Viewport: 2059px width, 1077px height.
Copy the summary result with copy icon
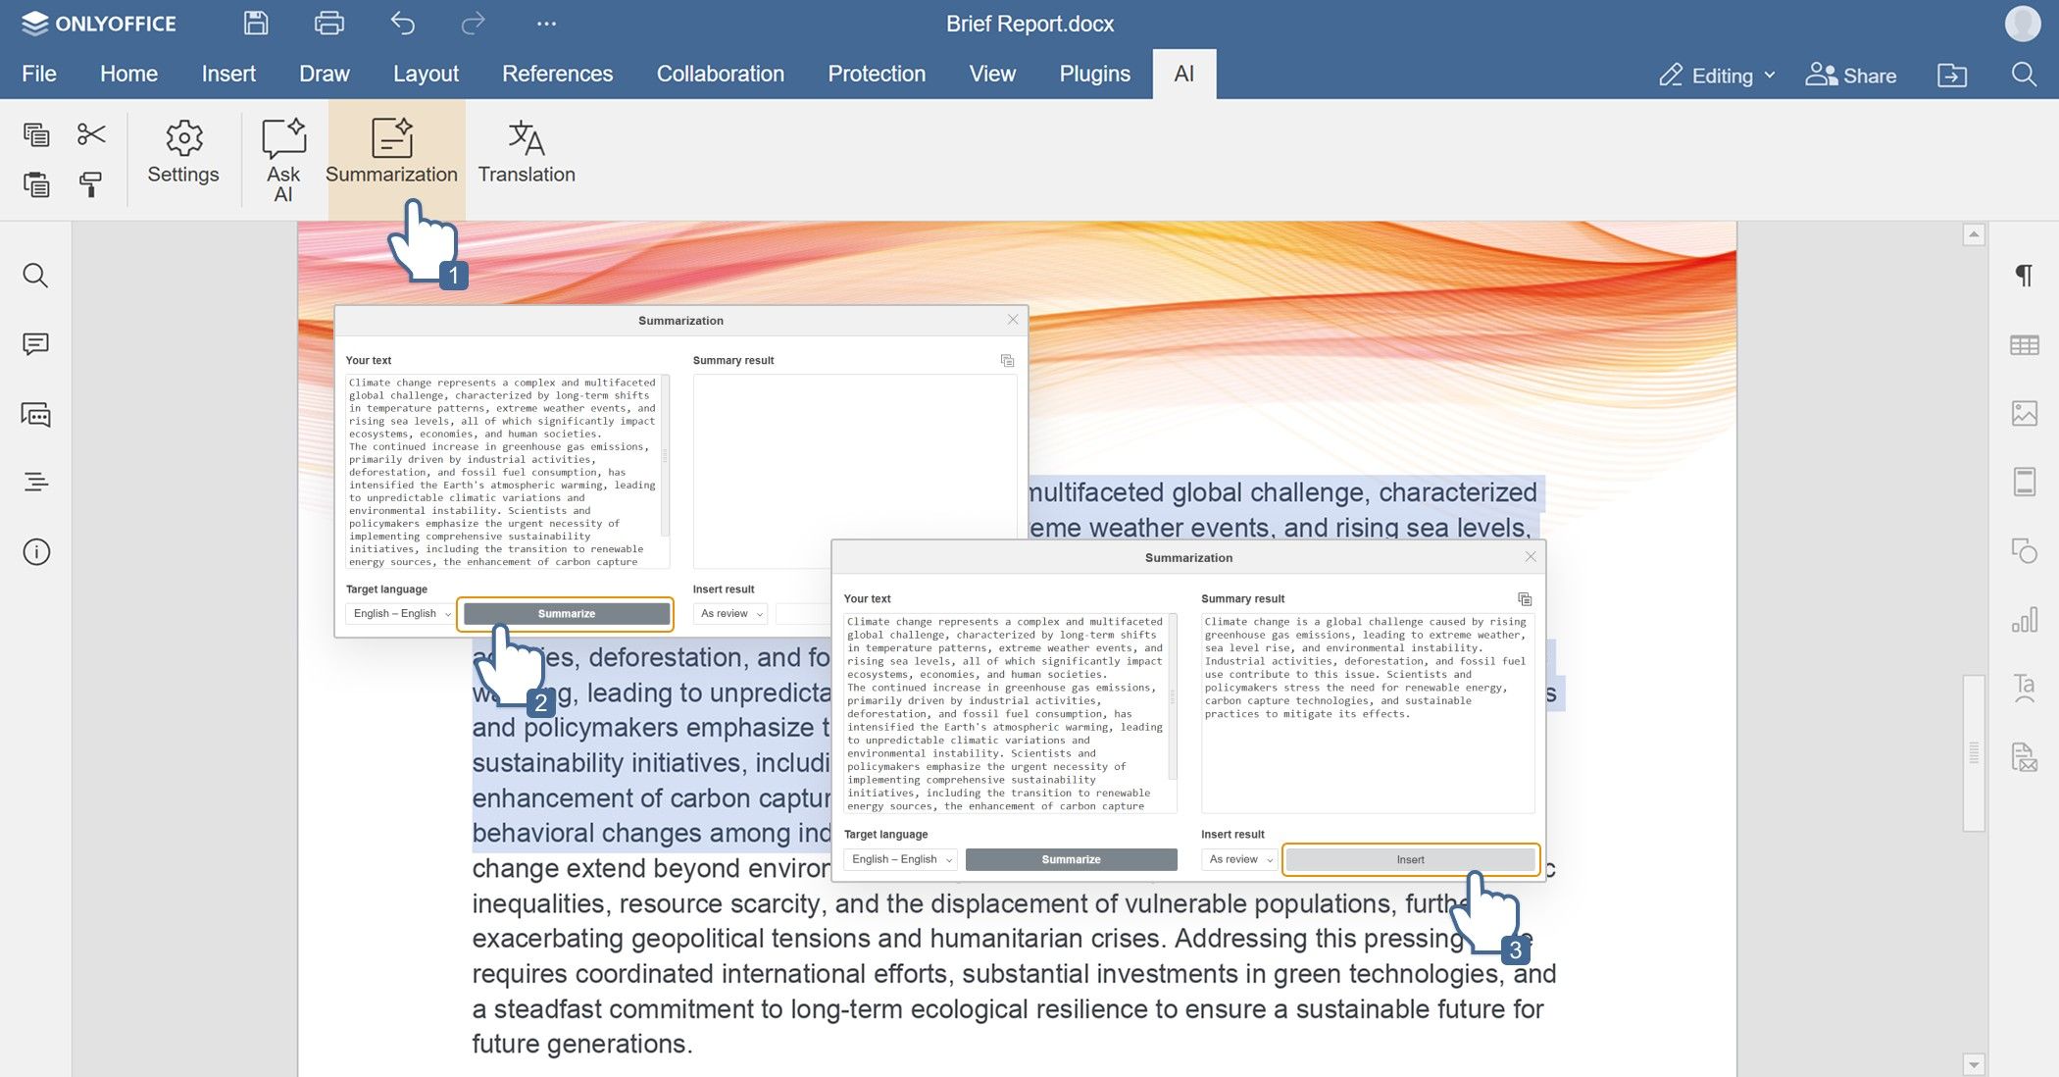[1525, 598]
